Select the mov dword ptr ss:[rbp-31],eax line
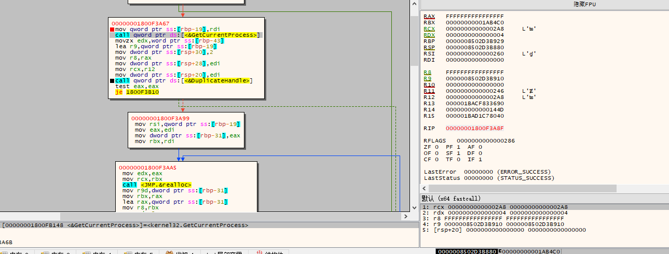This screenshot has height=254, width=669. (187, 136)
